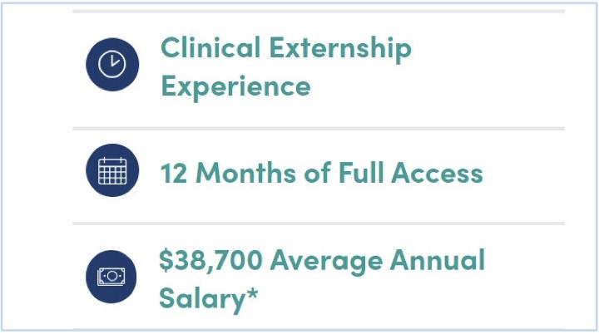
Task: Click the Average Annual words
Action: 377,261
